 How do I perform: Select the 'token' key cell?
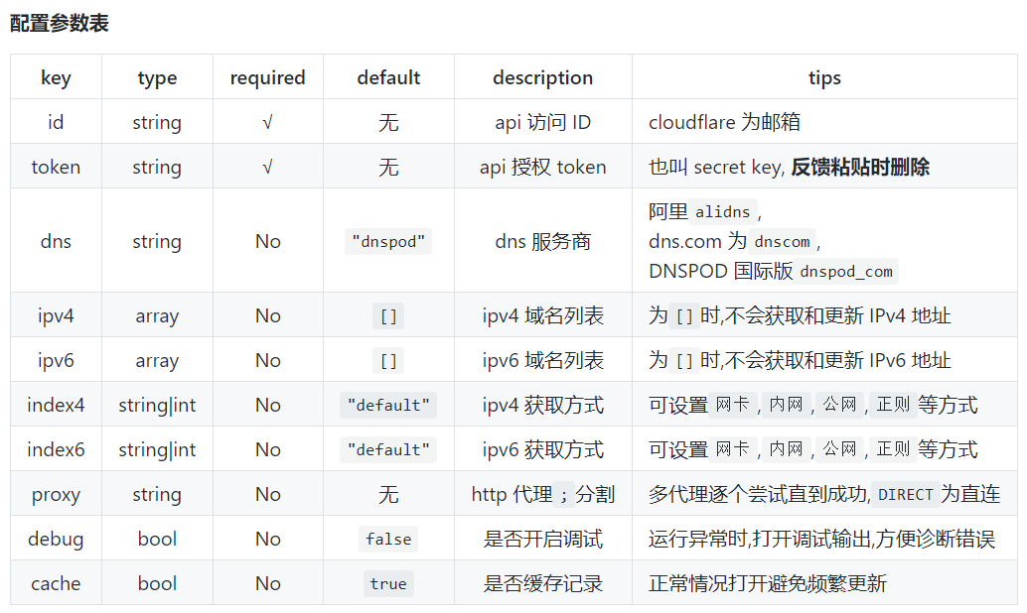click(56, 167)
